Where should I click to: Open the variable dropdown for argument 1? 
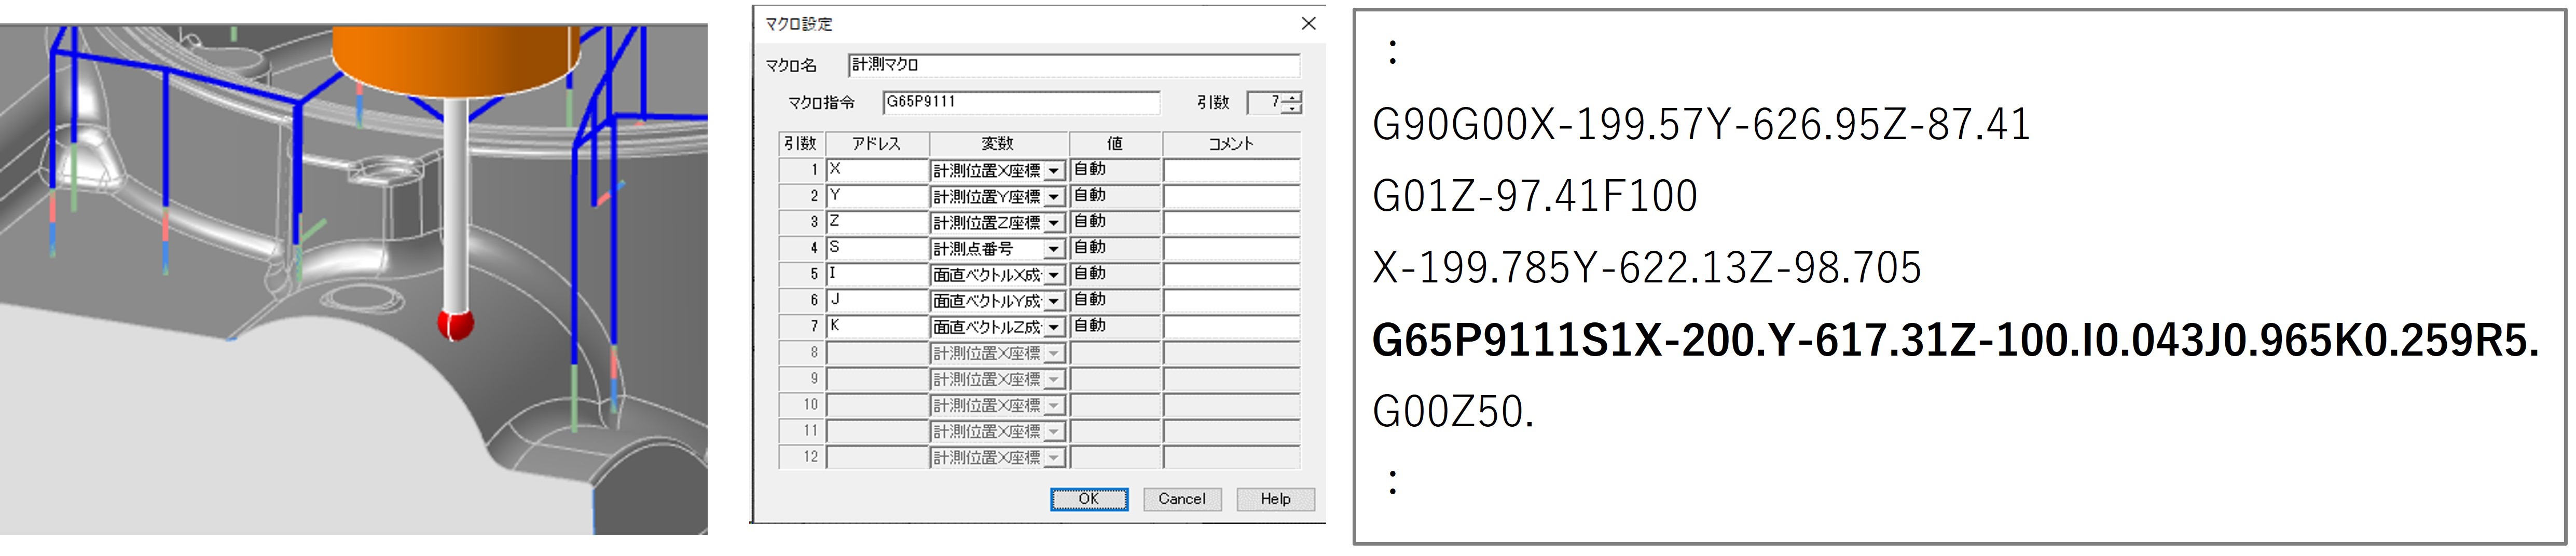(1053, 171)
